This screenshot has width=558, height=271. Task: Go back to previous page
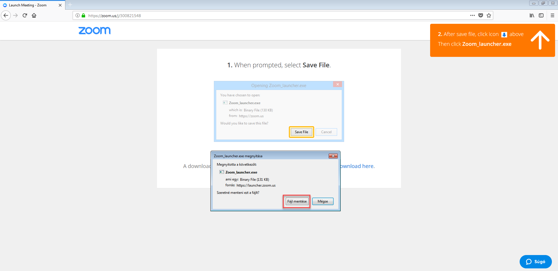tap(6, 15)
